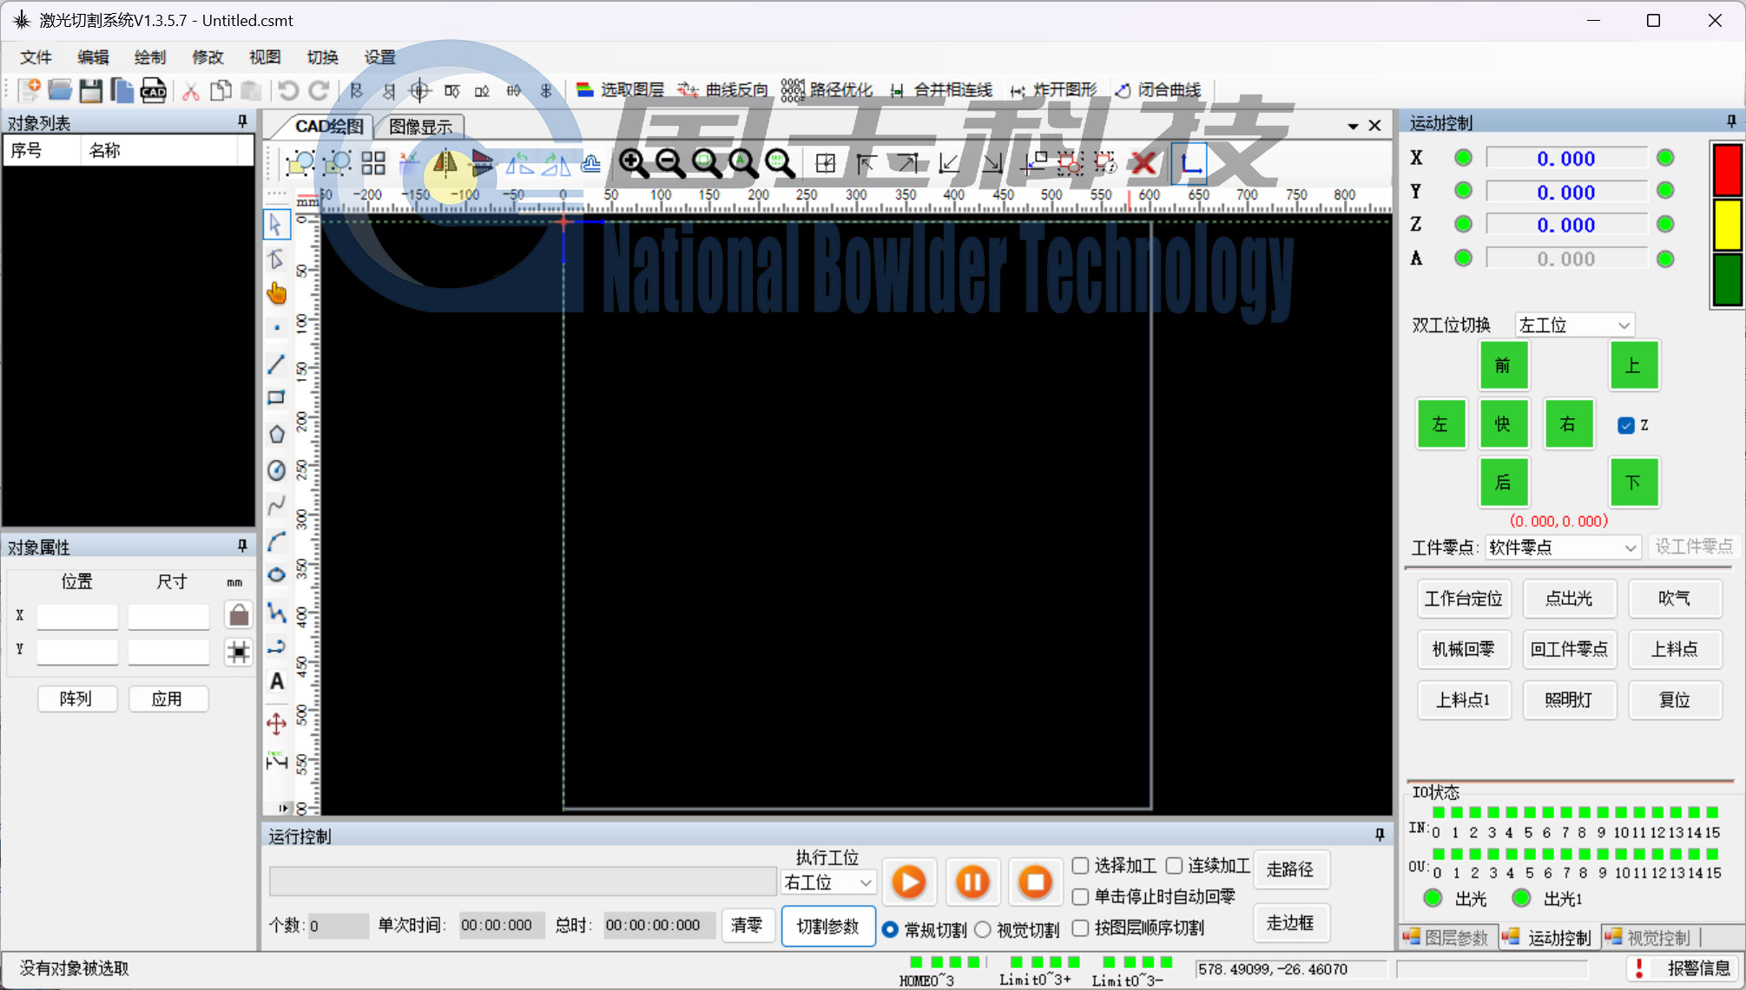Open the 双工位切换 dropdown
This screenshot has width=1746, height=990.
(1575, 325)
